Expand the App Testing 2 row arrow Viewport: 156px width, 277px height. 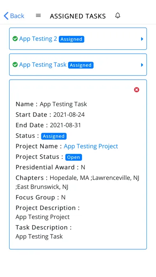(x=142, y=39)
